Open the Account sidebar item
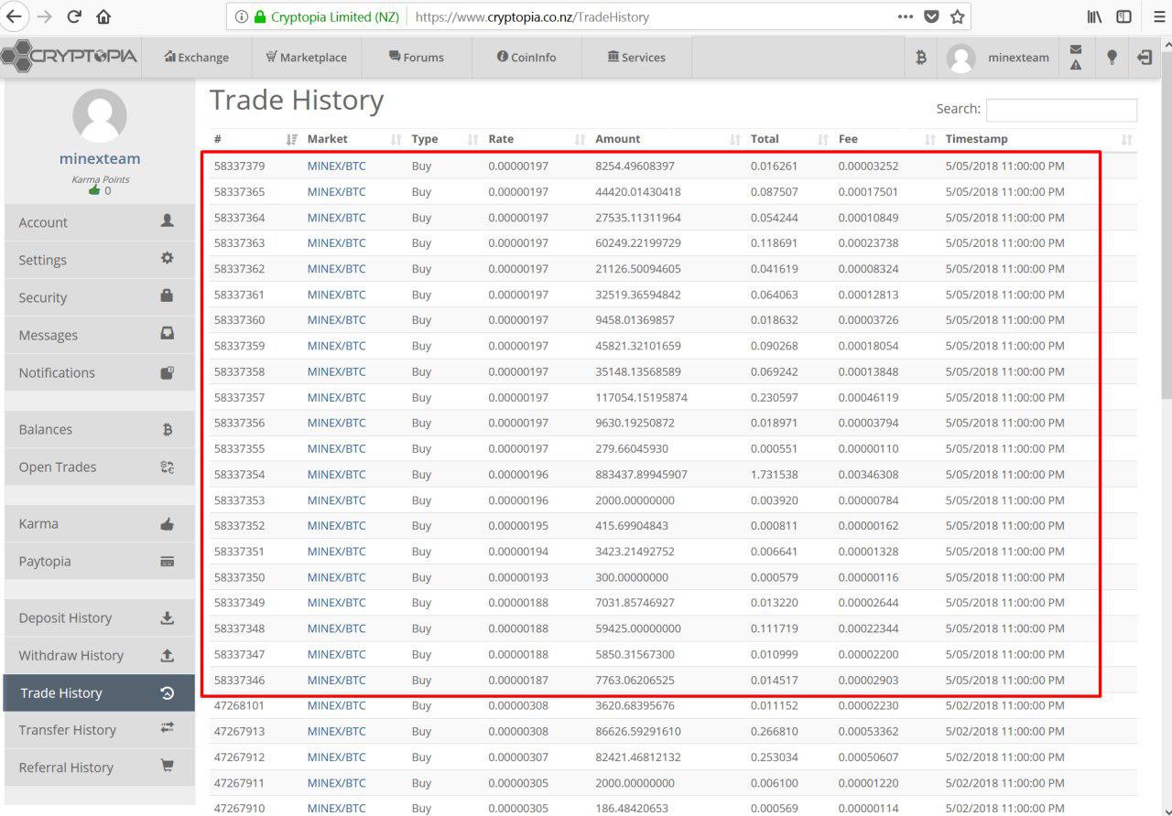1172x816 pixels. tap(99, 222)
